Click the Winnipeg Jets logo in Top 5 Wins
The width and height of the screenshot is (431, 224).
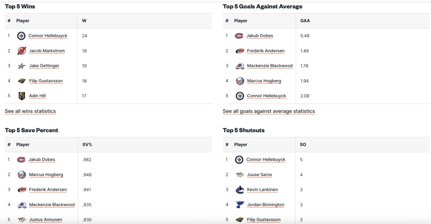pos(21,36)
